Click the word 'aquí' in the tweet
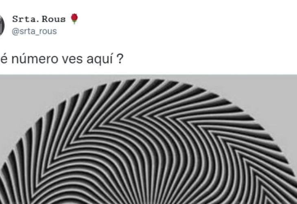Screen dimensions: 297x204 [100, 59]
